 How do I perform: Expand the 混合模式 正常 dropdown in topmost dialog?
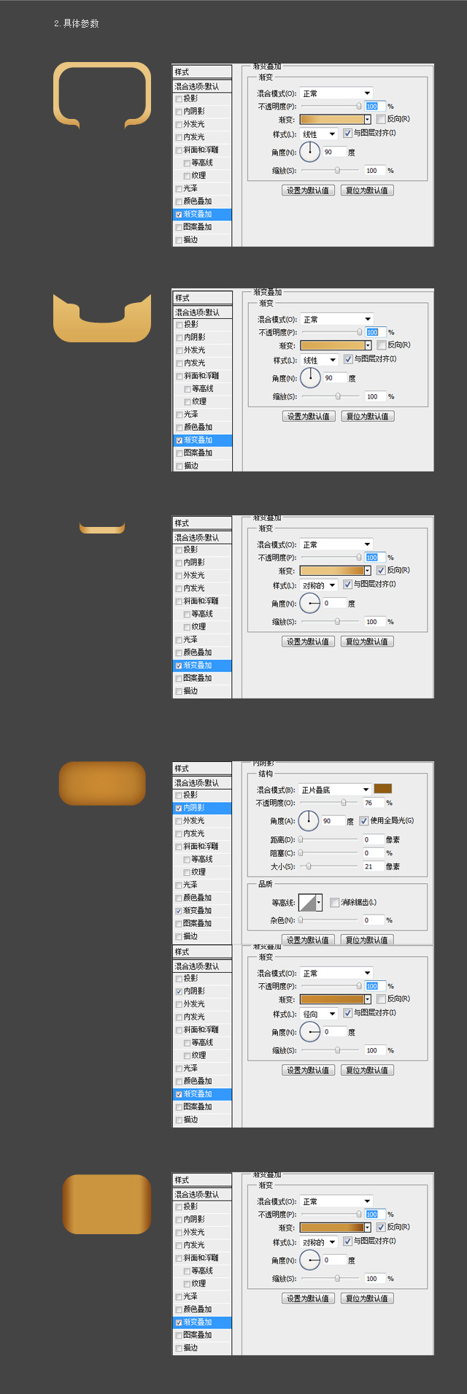[336, 93]
